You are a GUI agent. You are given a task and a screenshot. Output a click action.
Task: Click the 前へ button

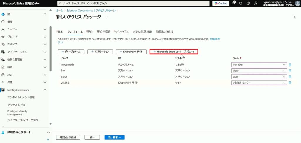92,137
